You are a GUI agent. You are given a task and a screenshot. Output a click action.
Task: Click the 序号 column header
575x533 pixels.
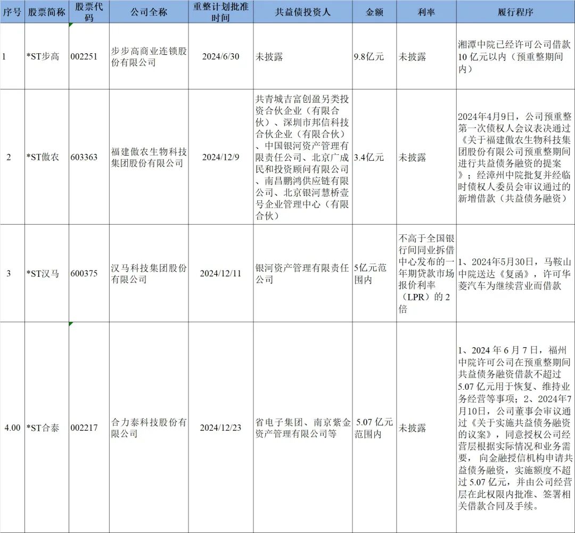12,12
